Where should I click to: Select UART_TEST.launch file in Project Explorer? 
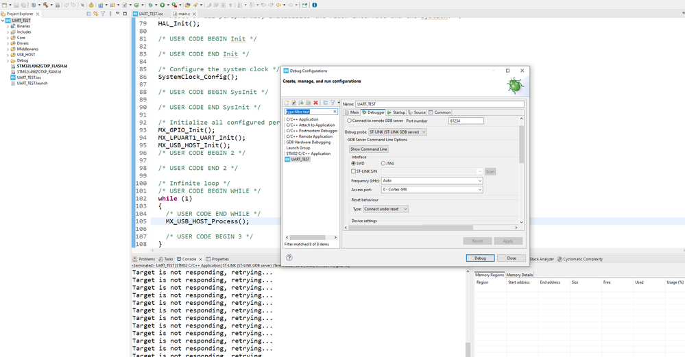29,83
